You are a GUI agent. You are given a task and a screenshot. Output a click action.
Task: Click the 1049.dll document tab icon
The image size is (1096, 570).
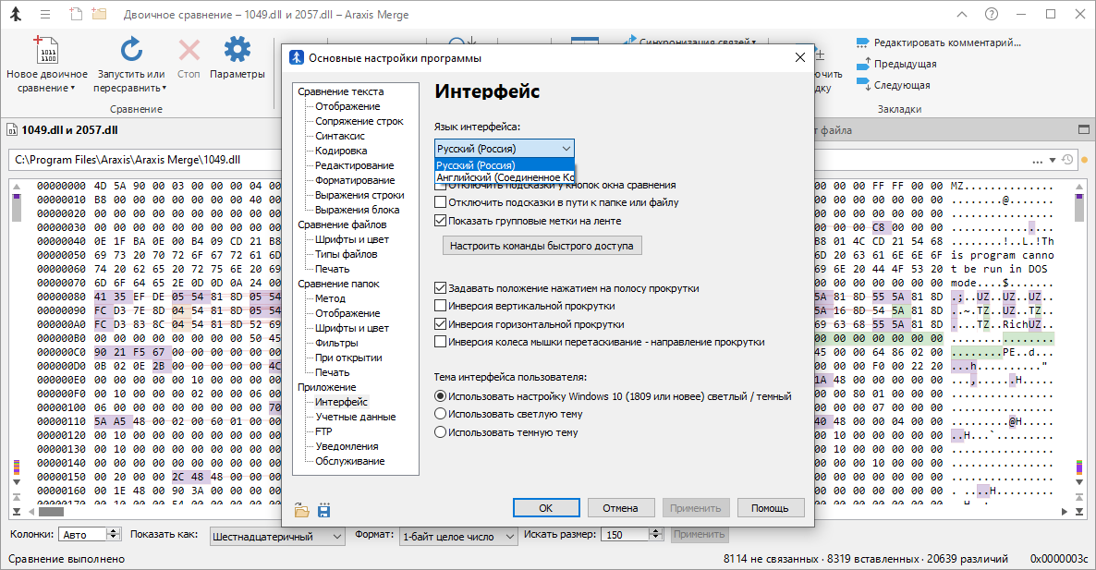pyautogui.click(x=12, y=130)
